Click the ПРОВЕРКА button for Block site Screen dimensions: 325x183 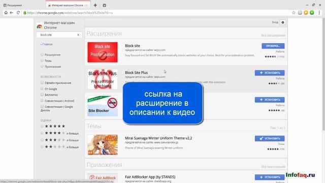tap(273, 46)
